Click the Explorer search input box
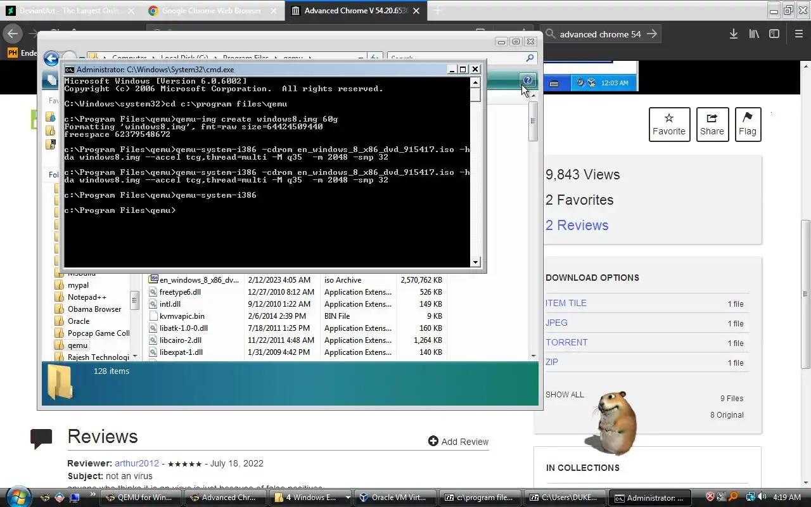This screenshot has width=811, height=507. point(456,58)
